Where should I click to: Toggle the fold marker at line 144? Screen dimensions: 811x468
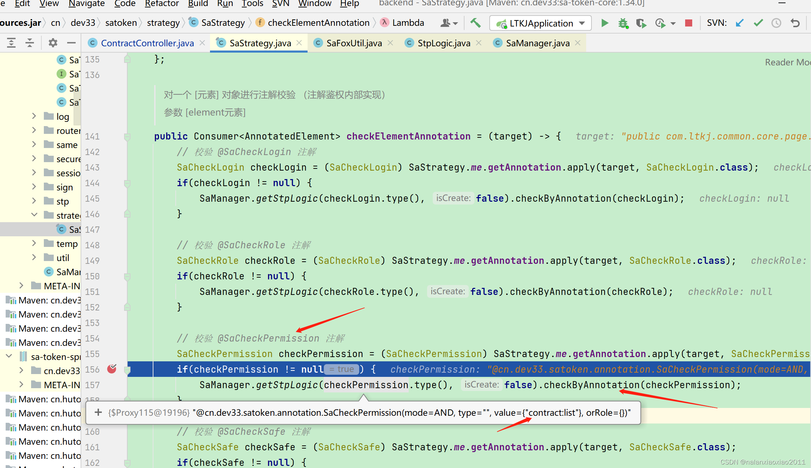click(x=127, y=183)
